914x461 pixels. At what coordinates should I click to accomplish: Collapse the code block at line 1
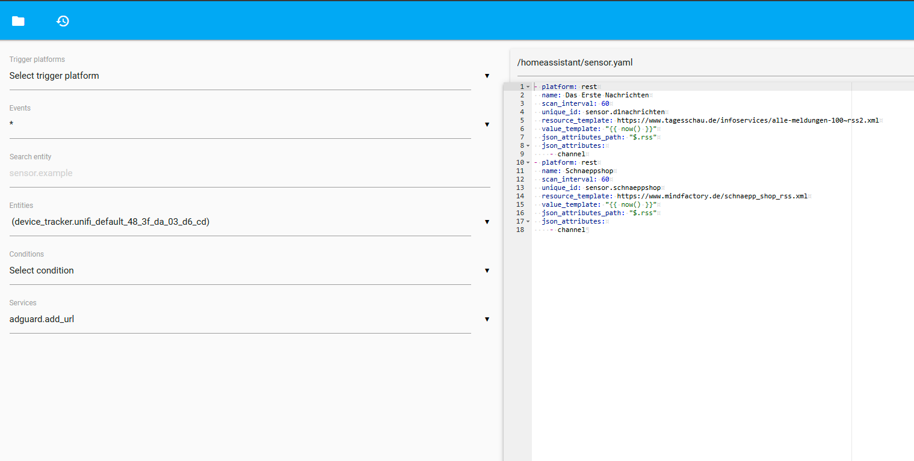point(528,87)
